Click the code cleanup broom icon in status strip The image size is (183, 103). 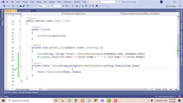coord(40,89)
